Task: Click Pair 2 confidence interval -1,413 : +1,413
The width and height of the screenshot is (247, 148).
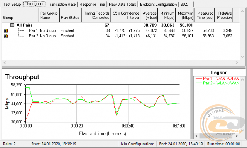Action: point(127,36)
